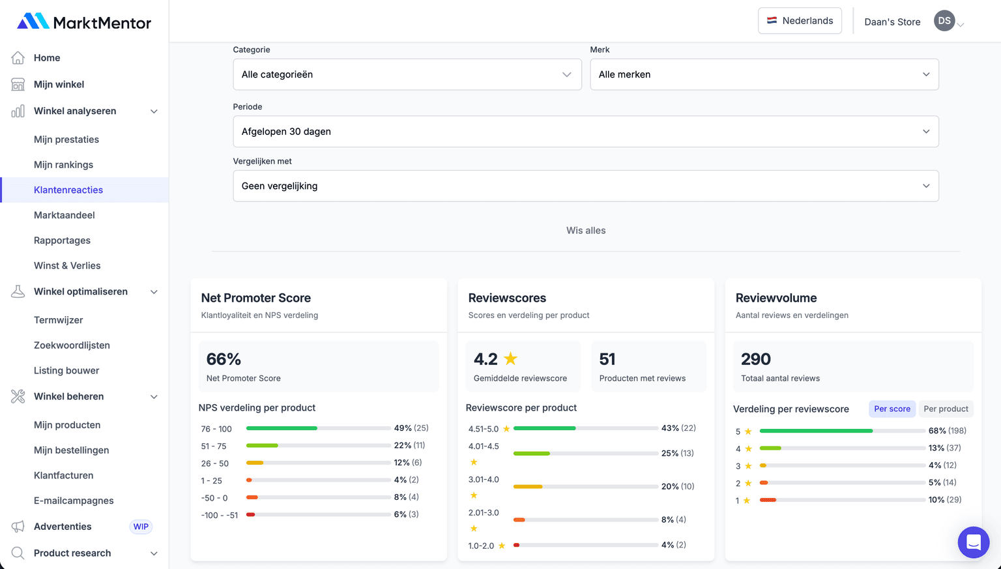Open the Categorie dropdown
Screen dimensions: 1001x569
407,74
